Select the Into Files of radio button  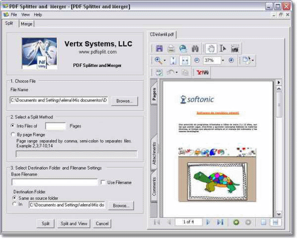pos(13,126)
